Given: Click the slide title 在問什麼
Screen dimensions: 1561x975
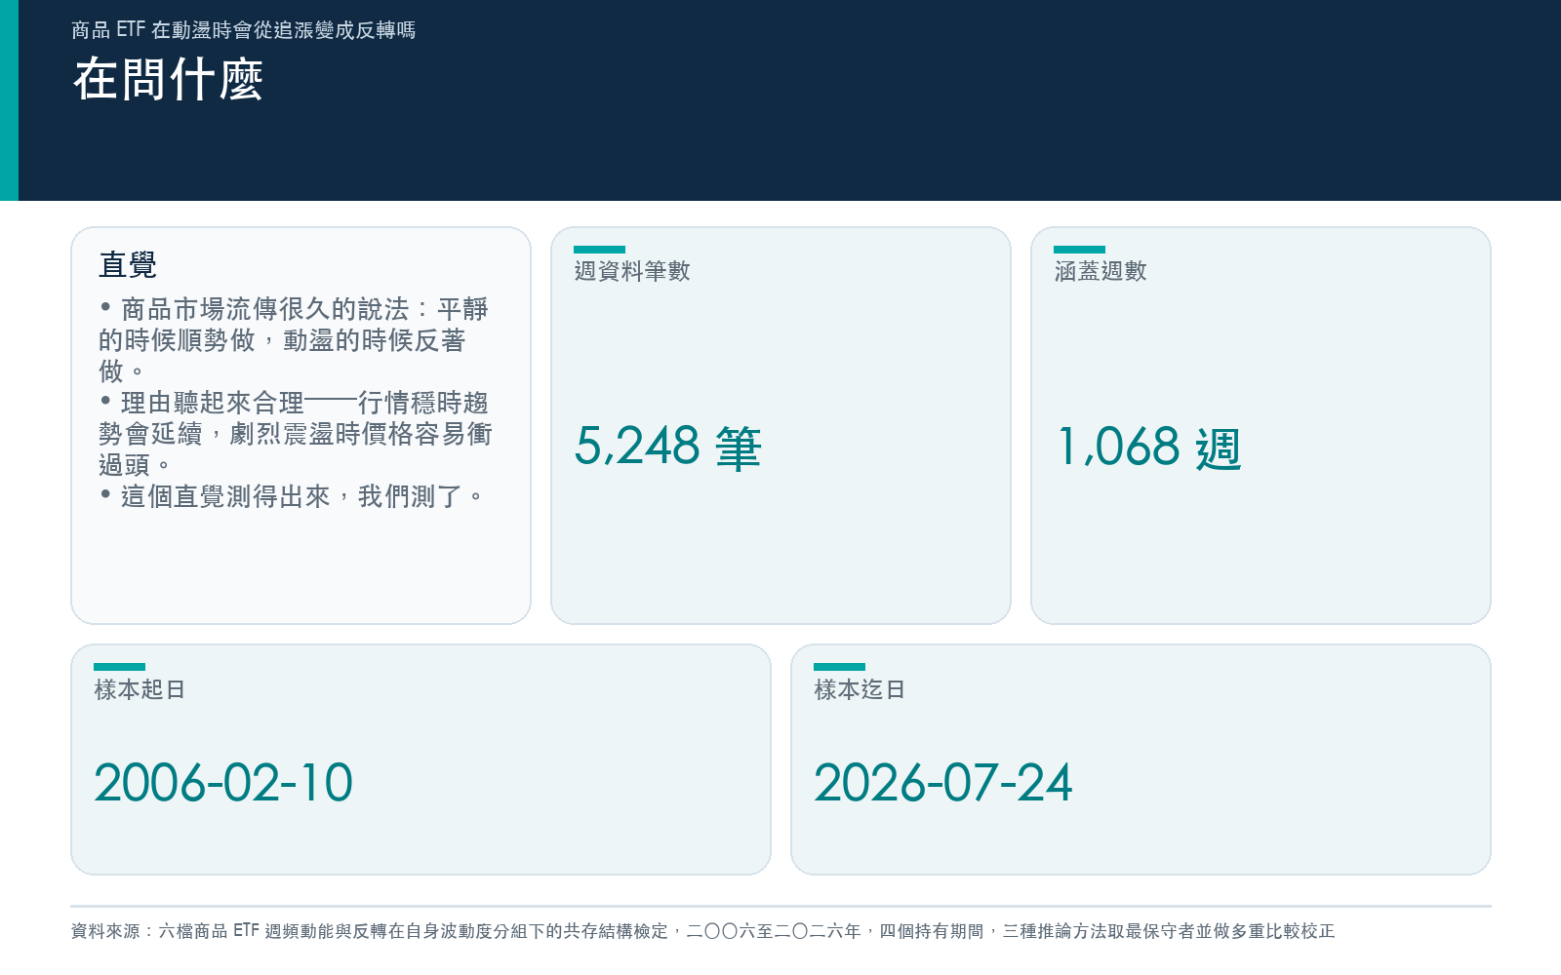Looking at the screenshot, I should click(x=168, y=79).
